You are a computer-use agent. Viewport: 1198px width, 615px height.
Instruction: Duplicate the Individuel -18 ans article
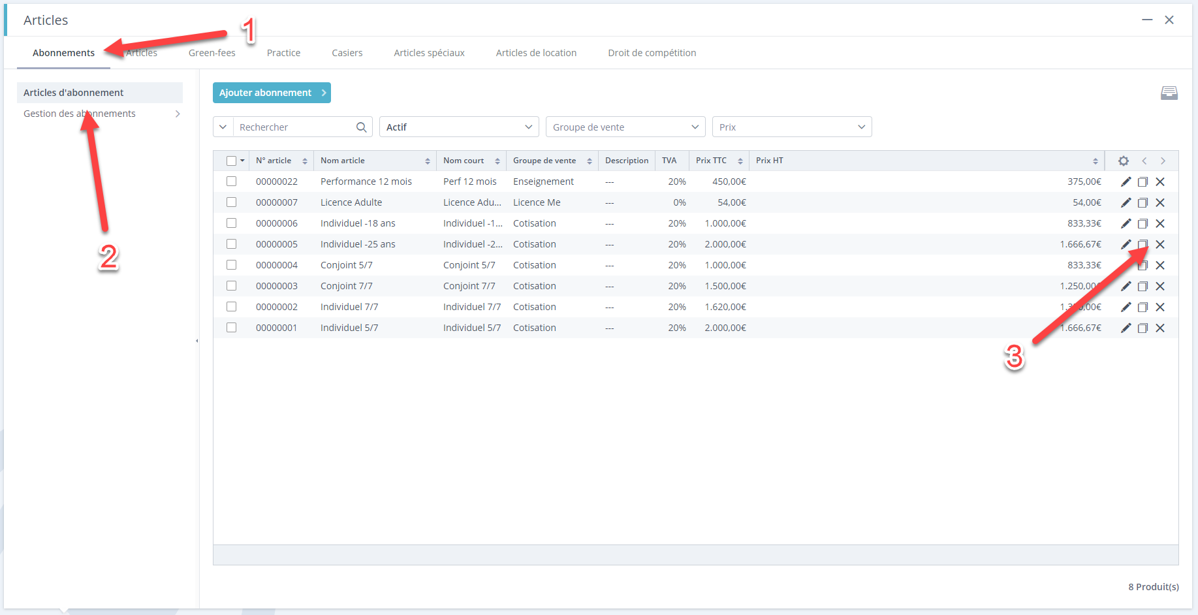pos(1143,223)
